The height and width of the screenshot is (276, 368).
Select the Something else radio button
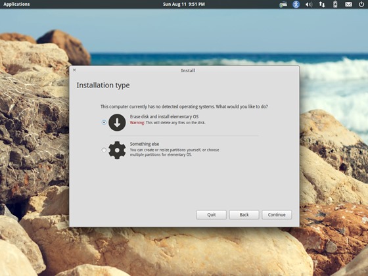pyautogui.click(x=104, y=150)
